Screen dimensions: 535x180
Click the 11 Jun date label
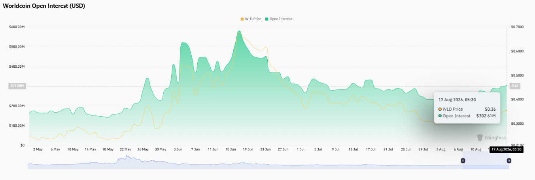(x=213, y=150)
